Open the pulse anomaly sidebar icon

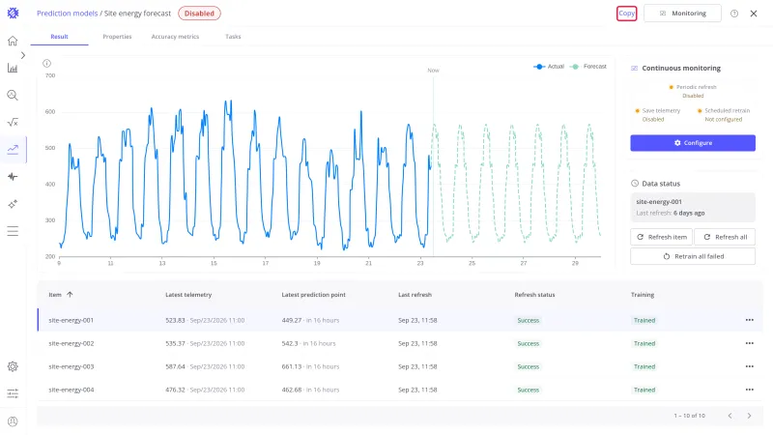[x=13, y=177]
